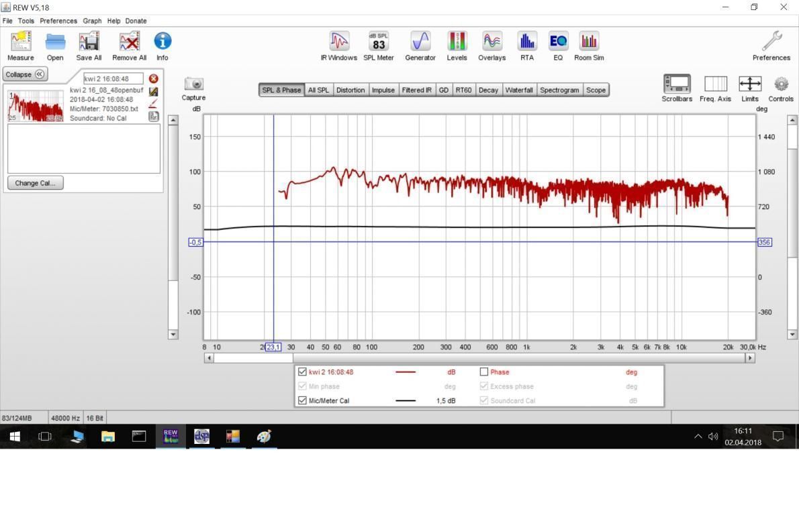Open the Tools menu

tap(26, 21)
